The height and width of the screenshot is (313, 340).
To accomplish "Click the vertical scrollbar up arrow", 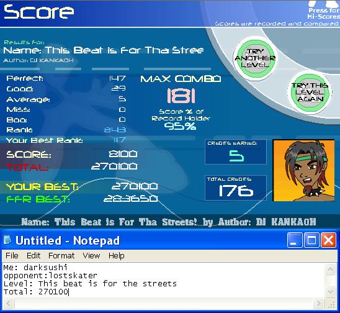I will (330, 269).
